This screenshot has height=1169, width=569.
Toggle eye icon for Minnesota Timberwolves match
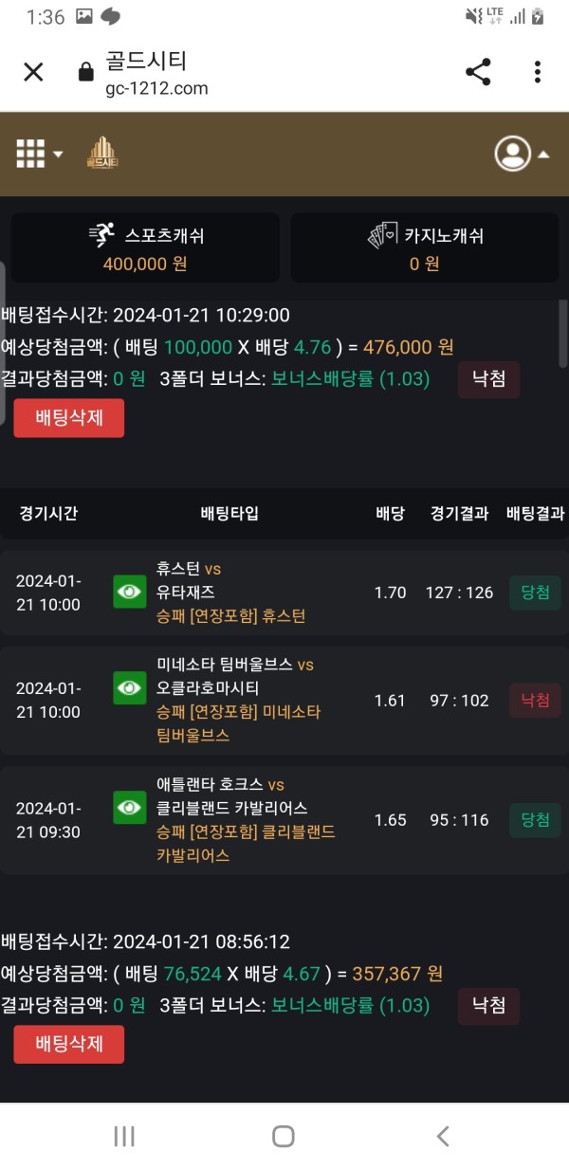point(130,687)
